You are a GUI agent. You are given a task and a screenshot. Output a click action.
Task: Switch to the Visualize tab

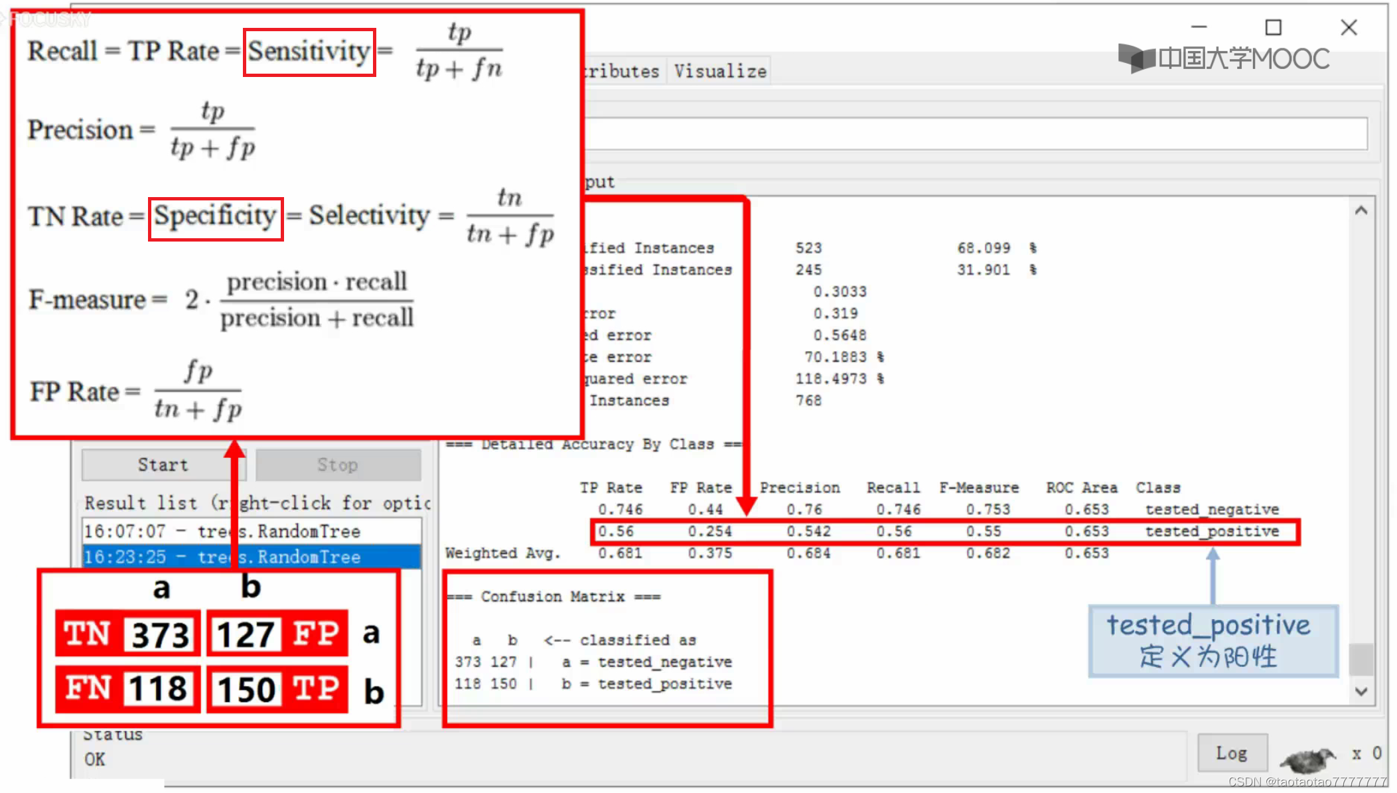(720, 71)
